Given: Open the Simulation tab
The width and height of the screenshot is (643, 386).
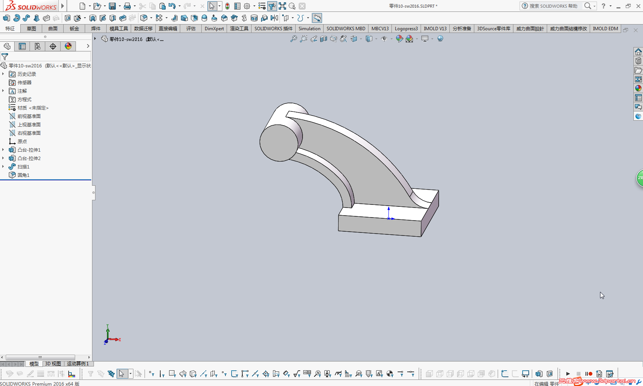Looking at the screenshot, I should pyautogui.click(x=309, y=29).
